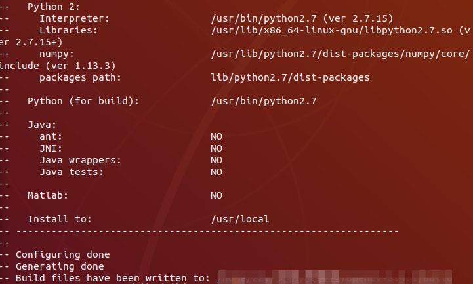The width and height of the screenshot is (473, 284).
Task: Click the Generating done line
Action: (60, 266)
